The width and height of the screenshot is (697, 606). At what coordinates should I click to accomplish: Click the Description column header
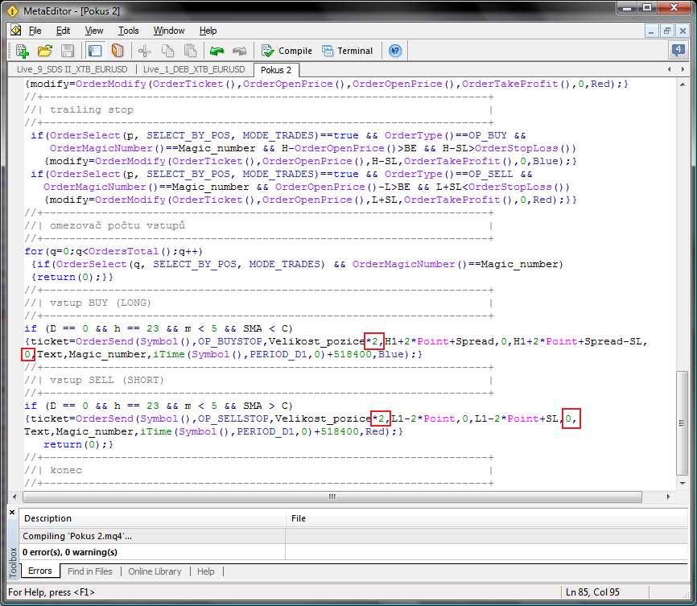click(152, 518)
